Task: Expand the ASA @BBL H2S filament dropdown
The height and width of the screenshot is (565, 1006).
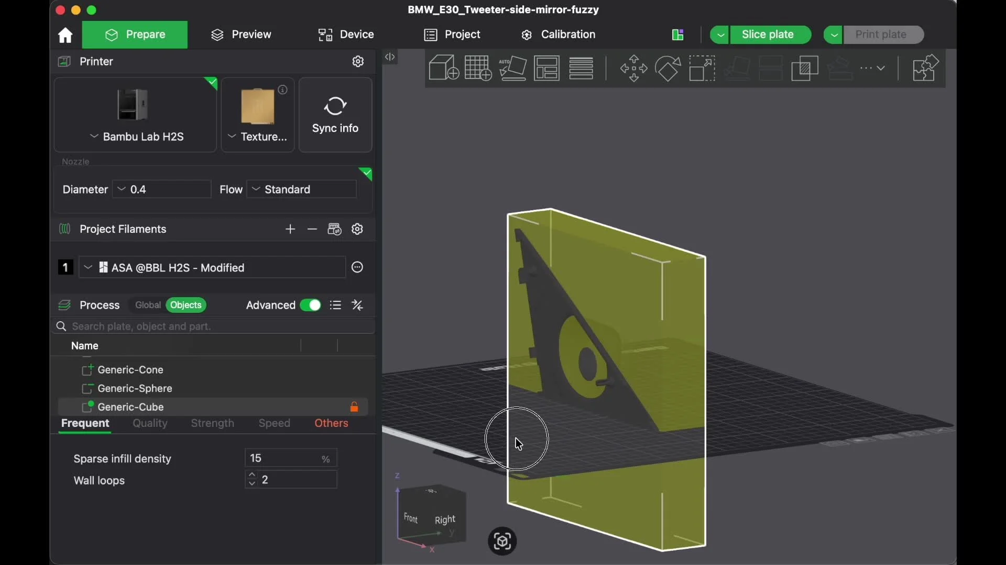Action: pyautogui.click(x=212, y=268)
